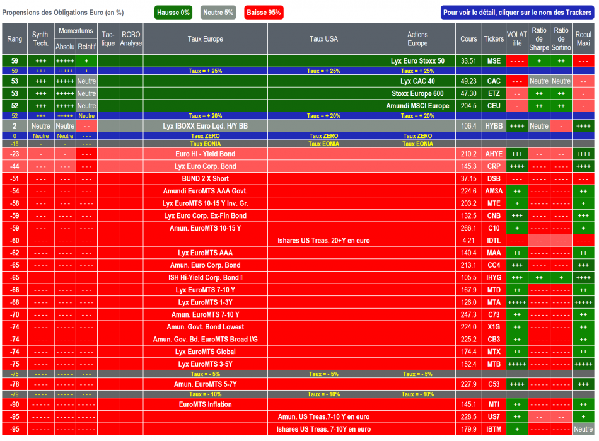Select the Tactique column header
Viewport: 599px width, 441px height.
(x=108, y=39)
